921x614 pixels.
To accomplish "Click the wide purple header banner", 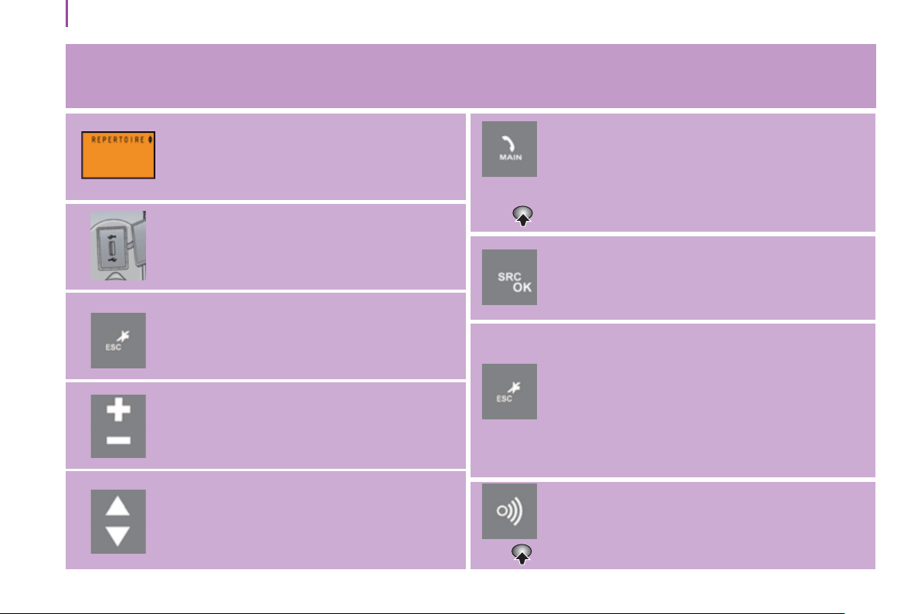I will coord(471,76).
